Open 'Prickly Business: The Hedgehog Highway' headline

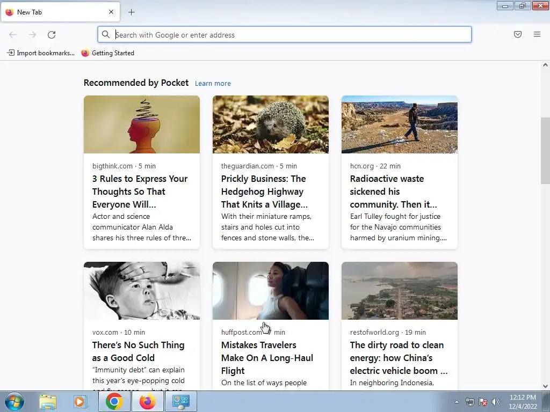264,192
